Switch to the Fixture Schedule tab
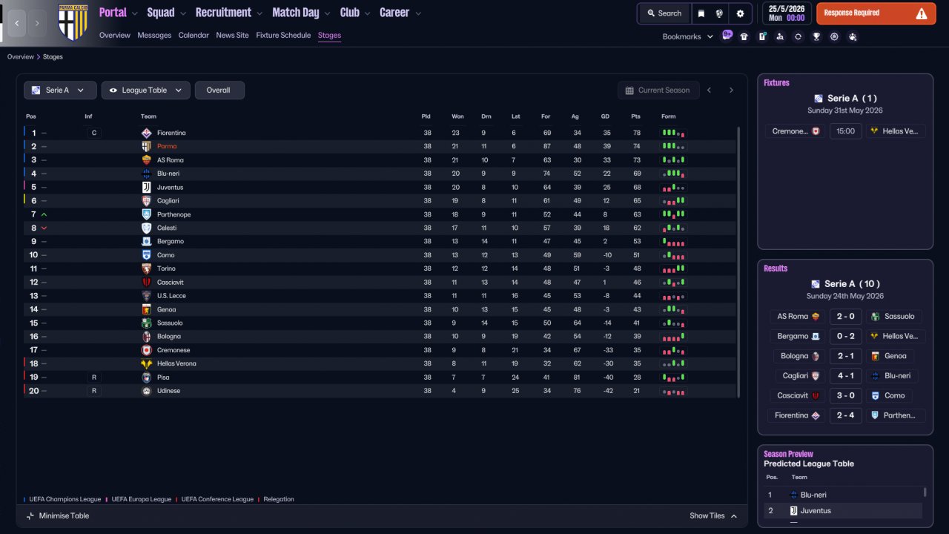This screenshot has height=534, width=949. (283, 36)
